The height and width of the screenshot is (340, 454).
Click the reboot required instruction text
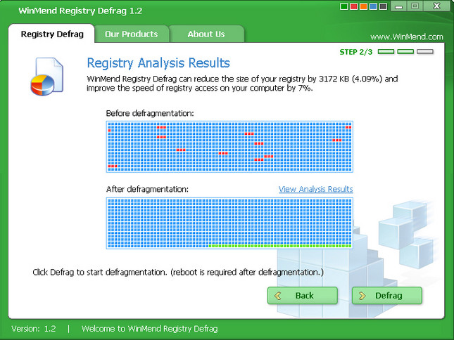click(178, 273)
